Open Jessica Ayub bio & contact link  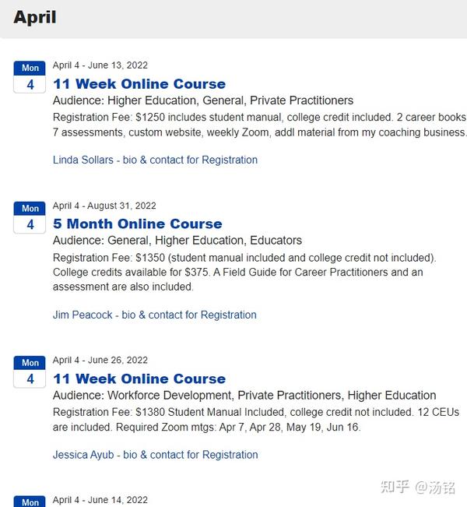[156, 455]
